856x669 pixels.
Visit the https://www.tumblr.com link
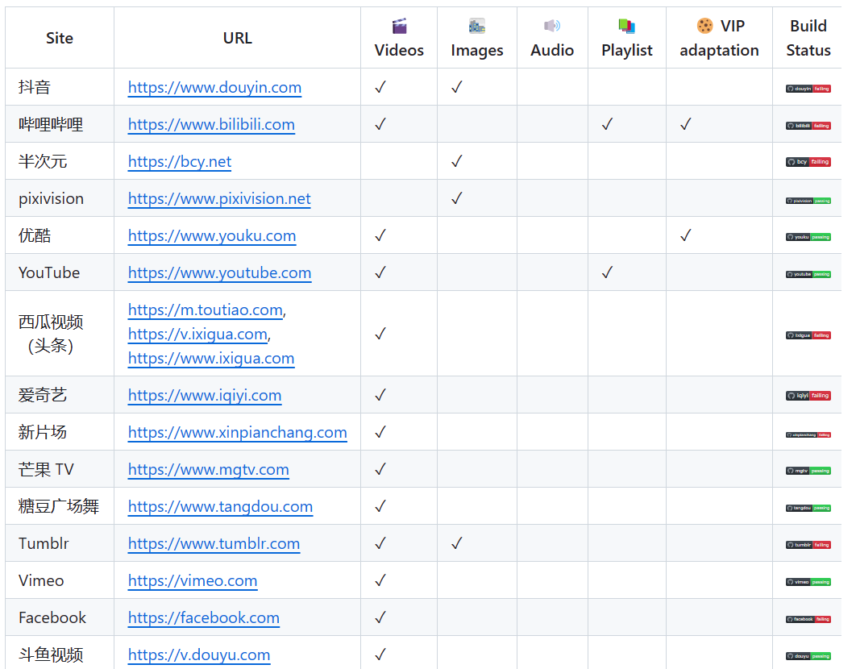click(x=214, y=544)
